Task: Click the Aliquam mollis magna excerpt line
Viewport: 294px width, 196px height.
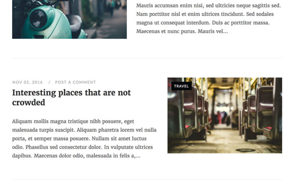Action: 73,121
